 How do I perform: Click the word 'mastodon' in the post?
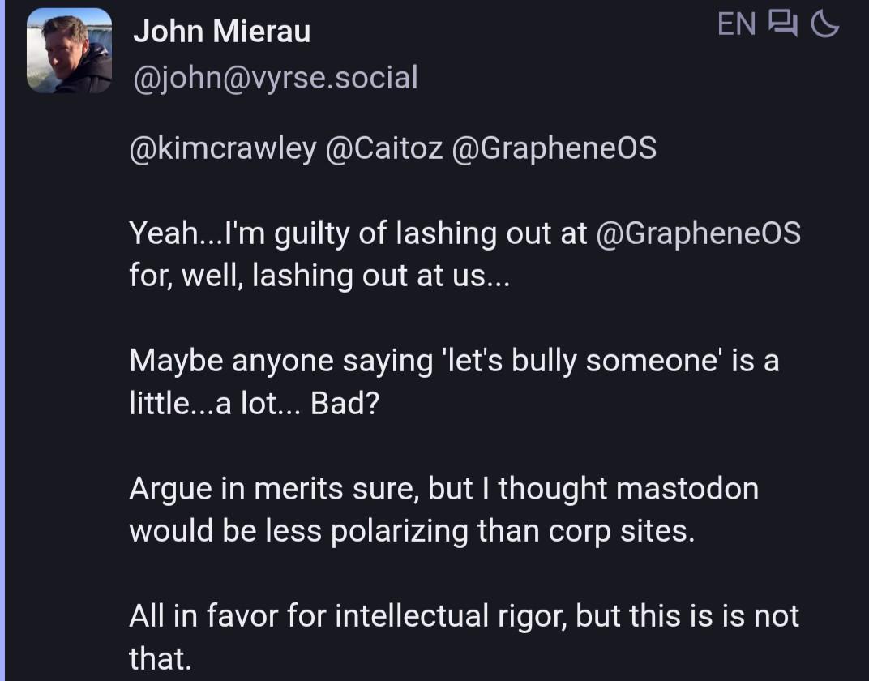pyautogui.click(x=687, y=489)
